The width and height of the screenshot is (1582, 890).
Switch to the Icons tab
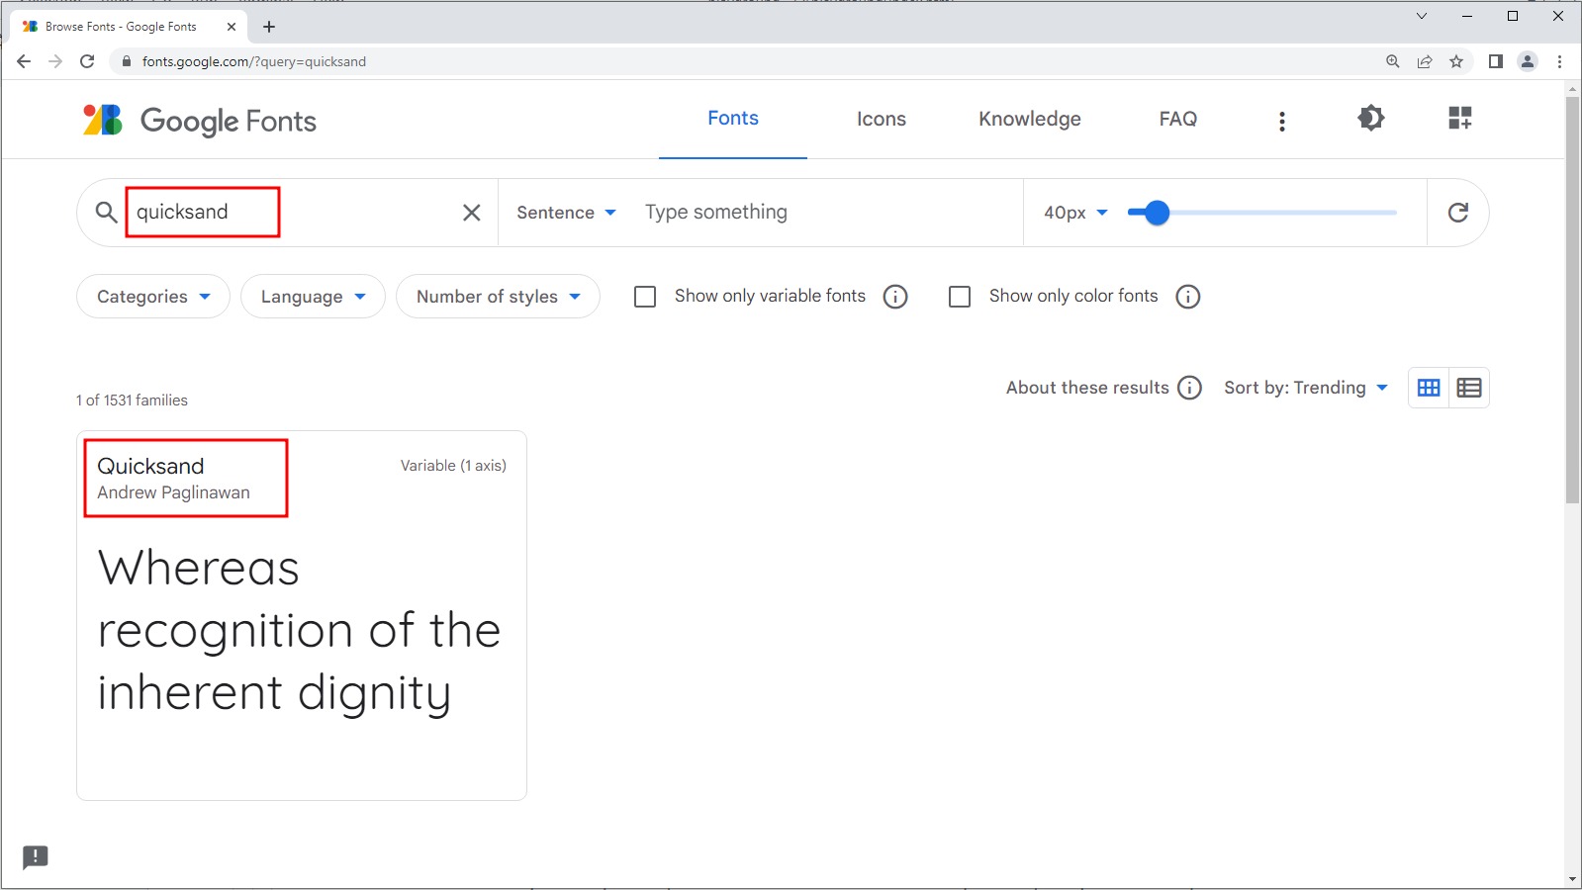881,119
